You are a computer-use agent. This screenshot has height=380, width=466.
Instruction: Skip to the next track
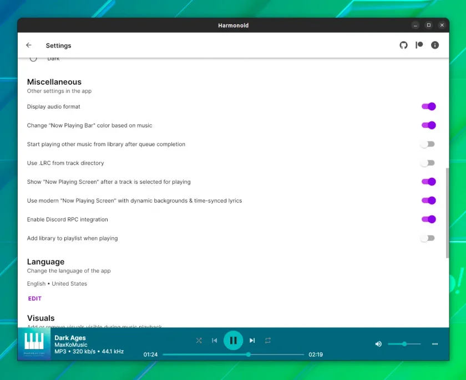252,340
